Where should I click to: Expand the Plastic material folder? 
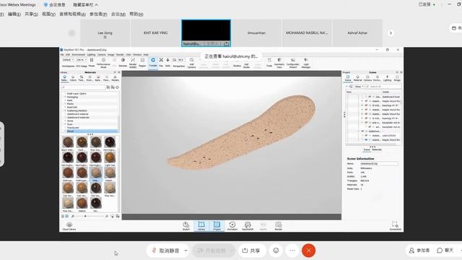[x=65, y=104]
